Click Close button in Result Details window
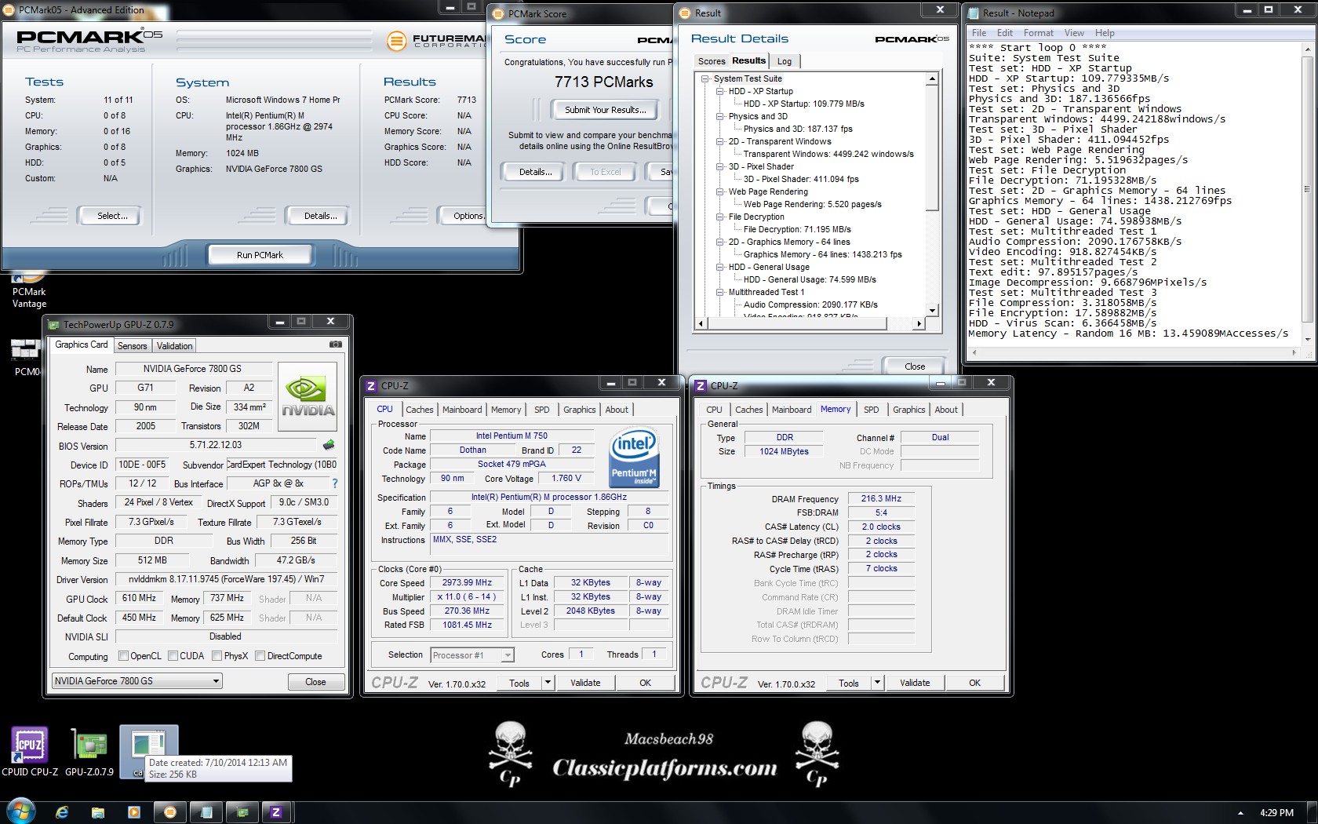1318x824 pixels. coord(915,366)
